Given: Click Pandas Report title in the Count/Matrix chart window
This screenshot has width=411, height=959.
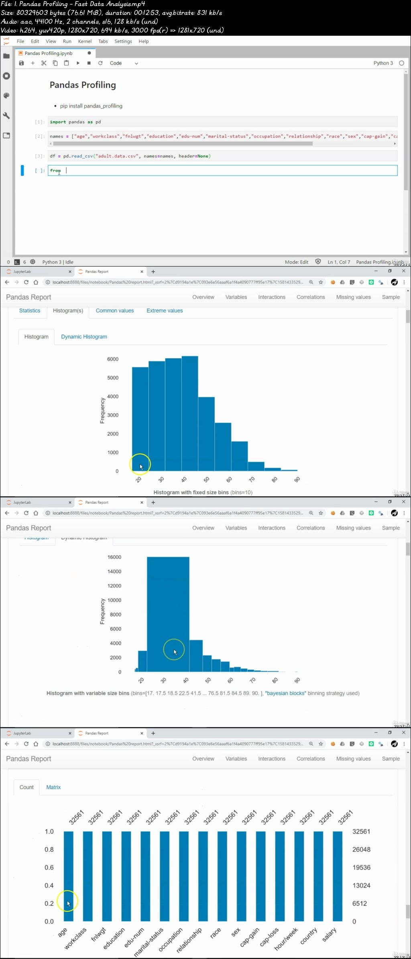Looking at the screenshot, I should (28, 759).
